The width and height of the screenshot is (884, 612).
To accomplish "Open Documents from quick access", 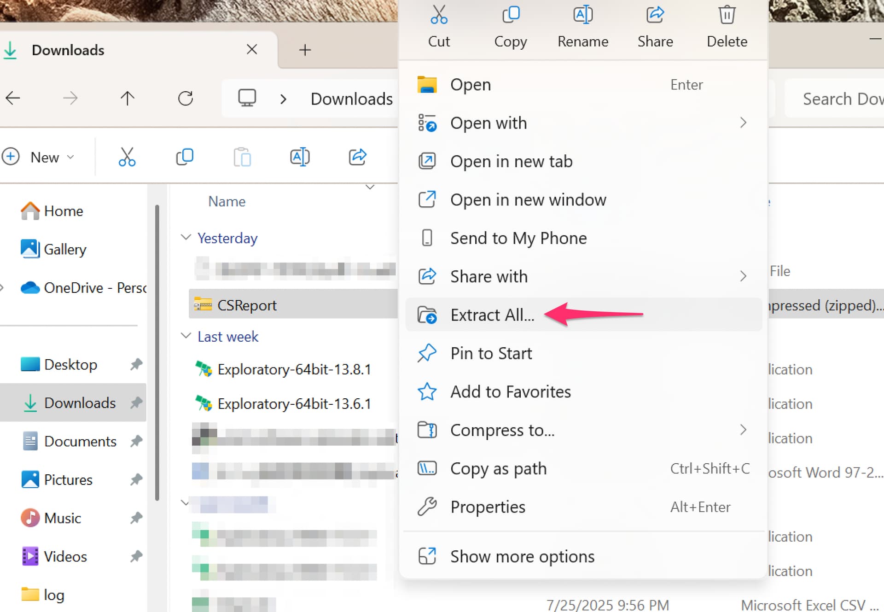I will [69, 441].
